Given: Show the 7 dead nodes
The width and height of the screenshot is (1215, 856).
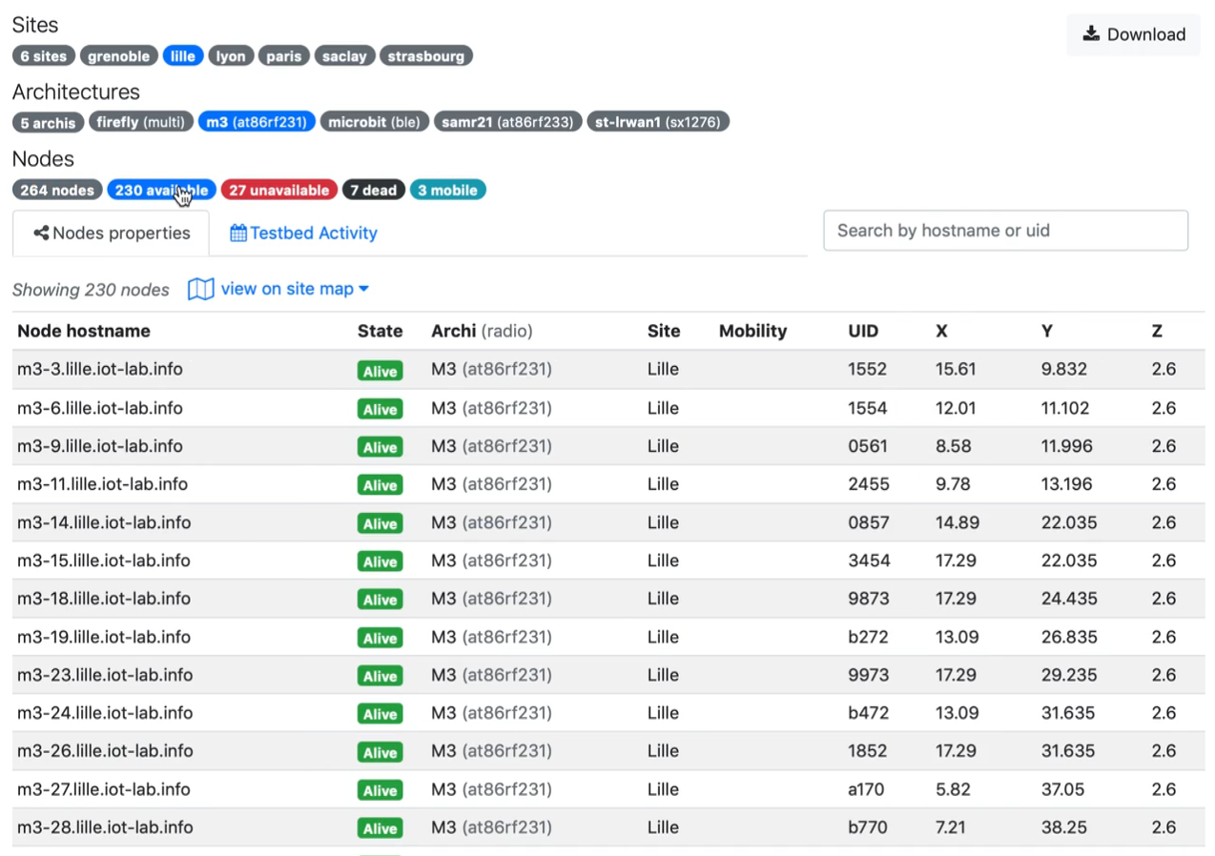Looking at the screenshot, I should point(374,190).
